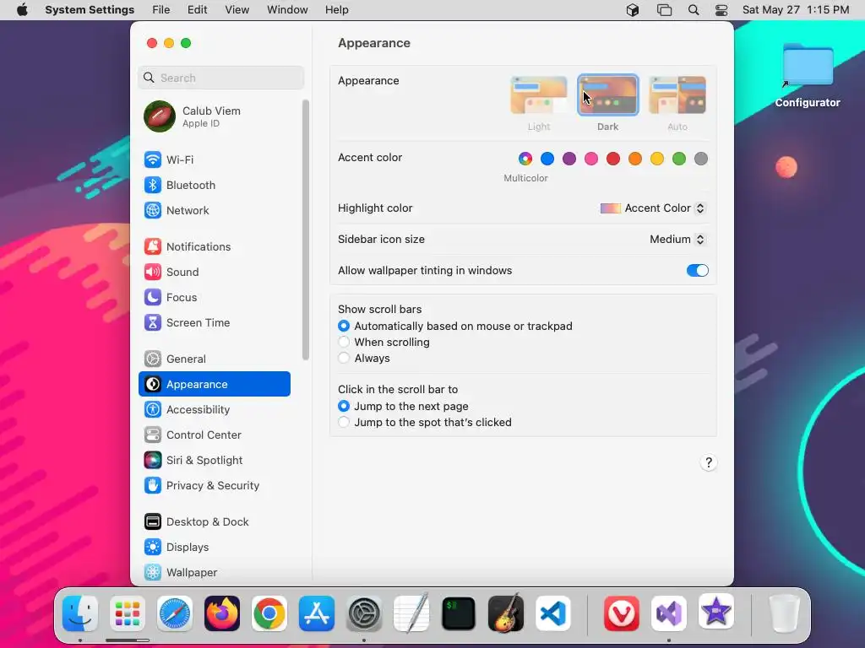
Task: Open the Apple menu
Action: tap(22, 10)
